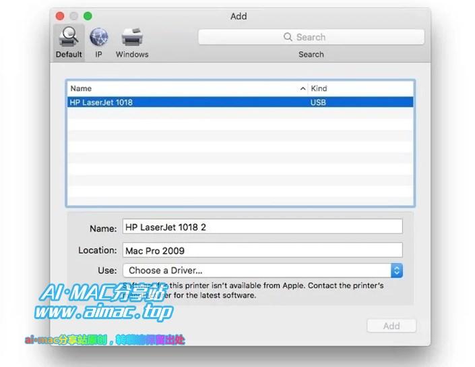The width and height of the screenshot is (475, 367).
Task: Click the Default tab label text
Action: point(69,54)
